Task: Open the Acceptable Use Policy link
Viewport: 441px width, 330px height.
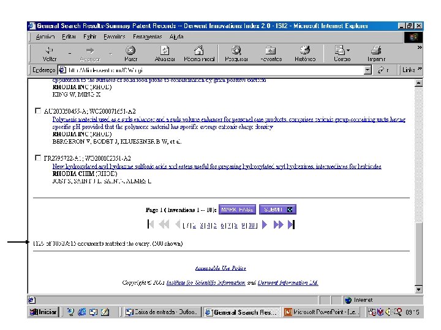Action: [221, 268]
